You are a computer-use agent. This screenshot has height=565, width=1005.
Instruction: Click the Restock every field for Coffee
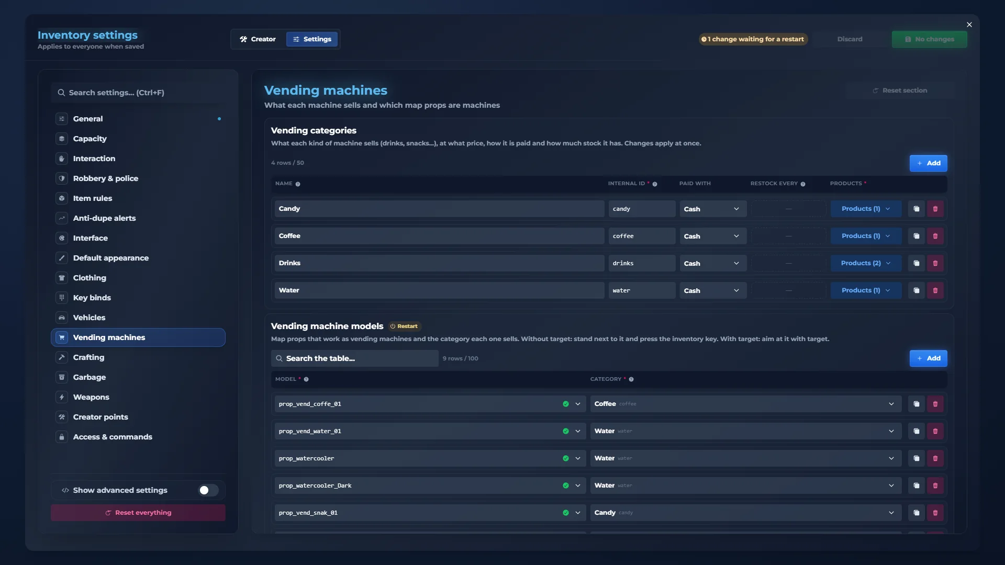(x=788, y=236)
